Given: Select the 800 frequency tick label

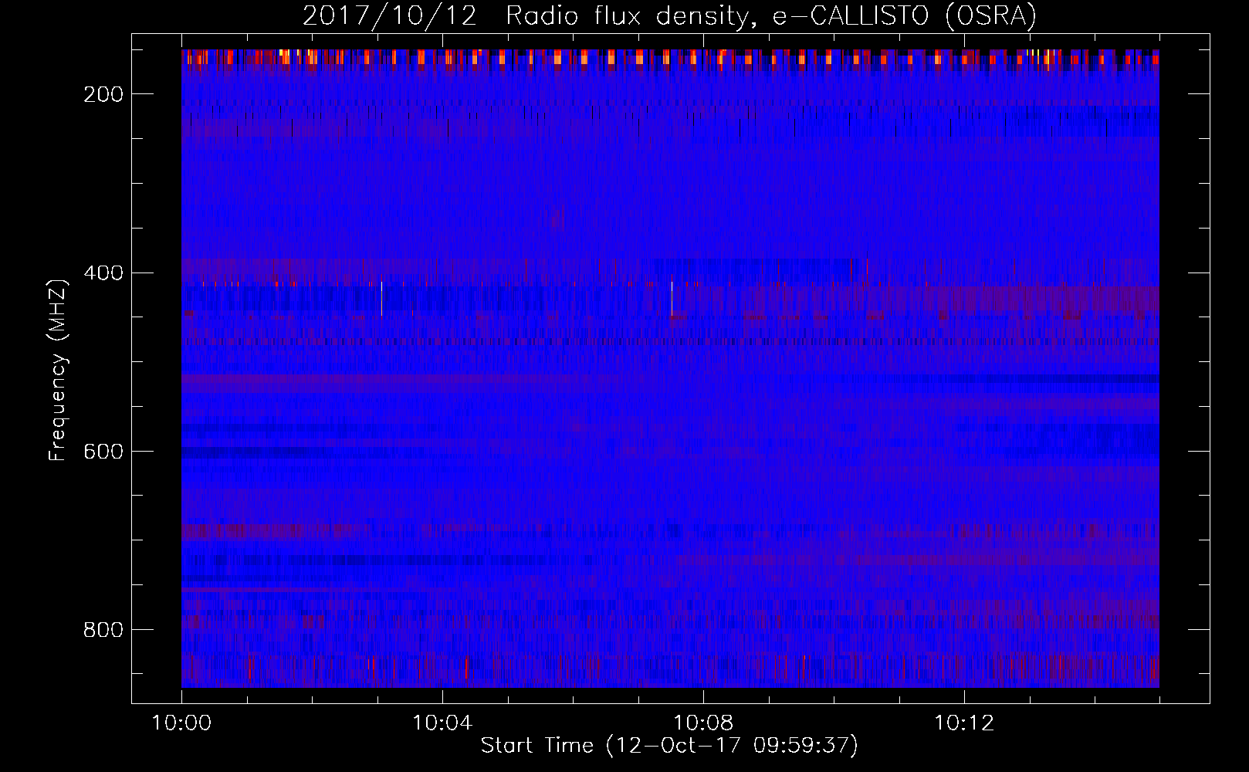Looking at the screenshot, I should 103,630.
